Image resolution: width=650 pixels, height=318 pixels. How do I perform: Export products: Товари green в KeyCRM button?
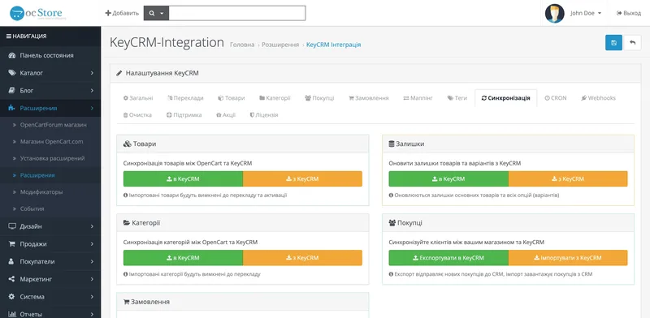pyautogui.click(x=183, y=178)
